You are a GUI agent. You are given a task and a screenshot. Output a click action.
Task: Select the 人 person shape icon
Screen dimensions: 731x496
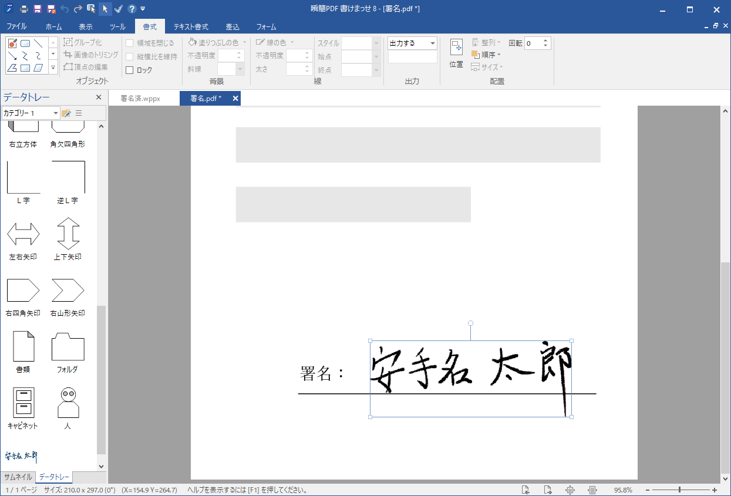point(68,403)
